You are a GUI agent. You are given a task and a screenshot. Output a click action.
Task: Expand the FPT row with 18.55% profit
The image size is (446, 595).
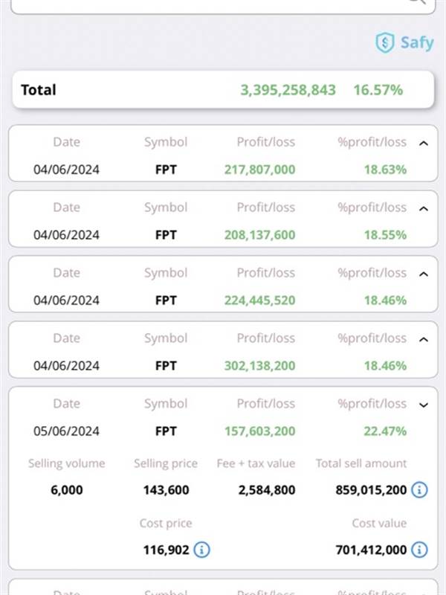click(x=424, y=208)
